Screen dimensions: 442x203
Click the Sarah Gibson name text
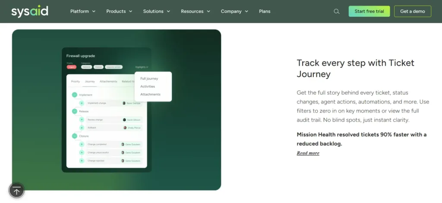pos(134,120)
